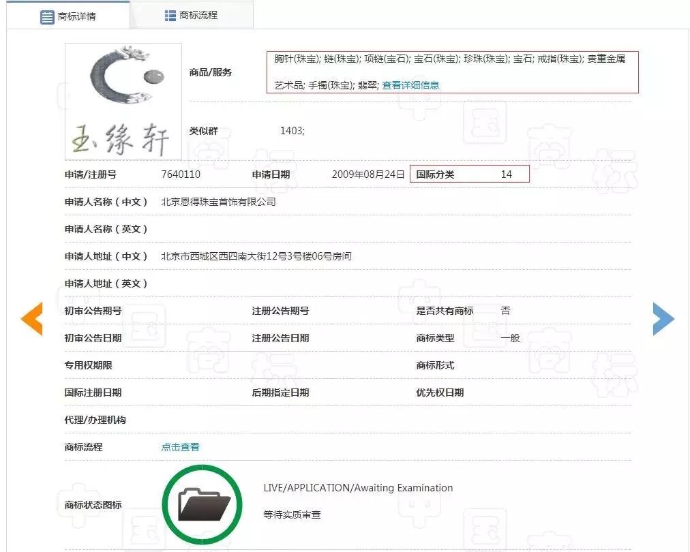Click the document icon on 商标详情 tab
This screenshot has height=552, width=690.
(46, 16)
